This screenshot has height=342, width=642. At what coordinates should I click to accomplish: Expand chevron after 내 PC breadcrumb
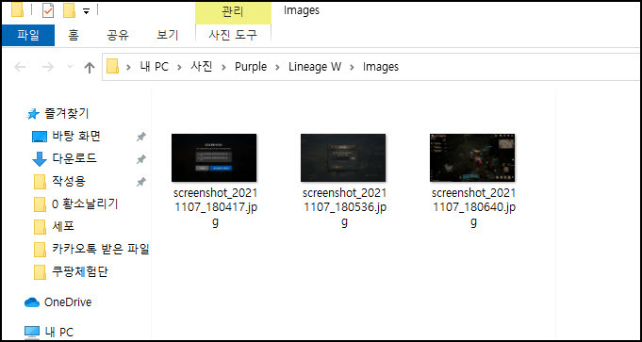pos(179,67)
